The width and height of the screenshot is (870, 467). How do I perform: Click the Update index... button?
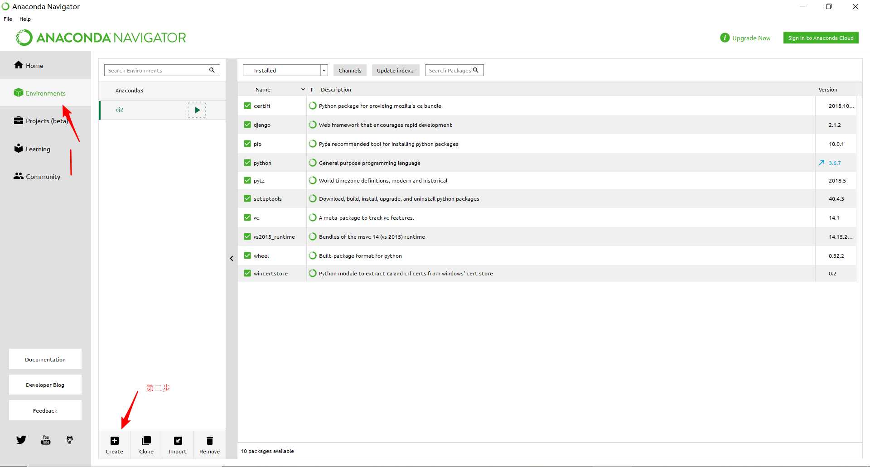coord(396,70)
